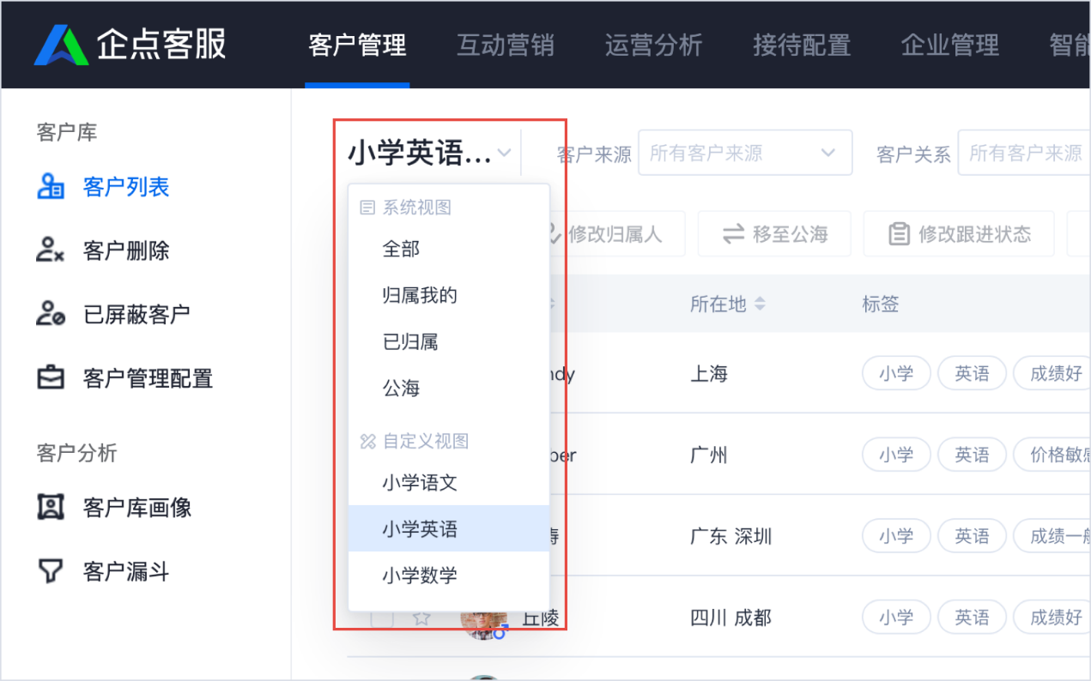Click the 修改跟进状态 clipboard icon
This screenshot has height=681, width=1091.
click(899, 234)
